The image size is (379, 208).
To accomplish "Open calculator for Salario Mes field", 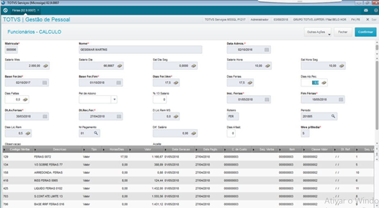I will [x=46, y=66].
